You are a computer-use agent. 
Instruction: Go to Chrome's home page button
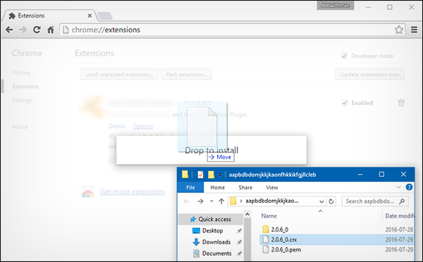[51, 30]
